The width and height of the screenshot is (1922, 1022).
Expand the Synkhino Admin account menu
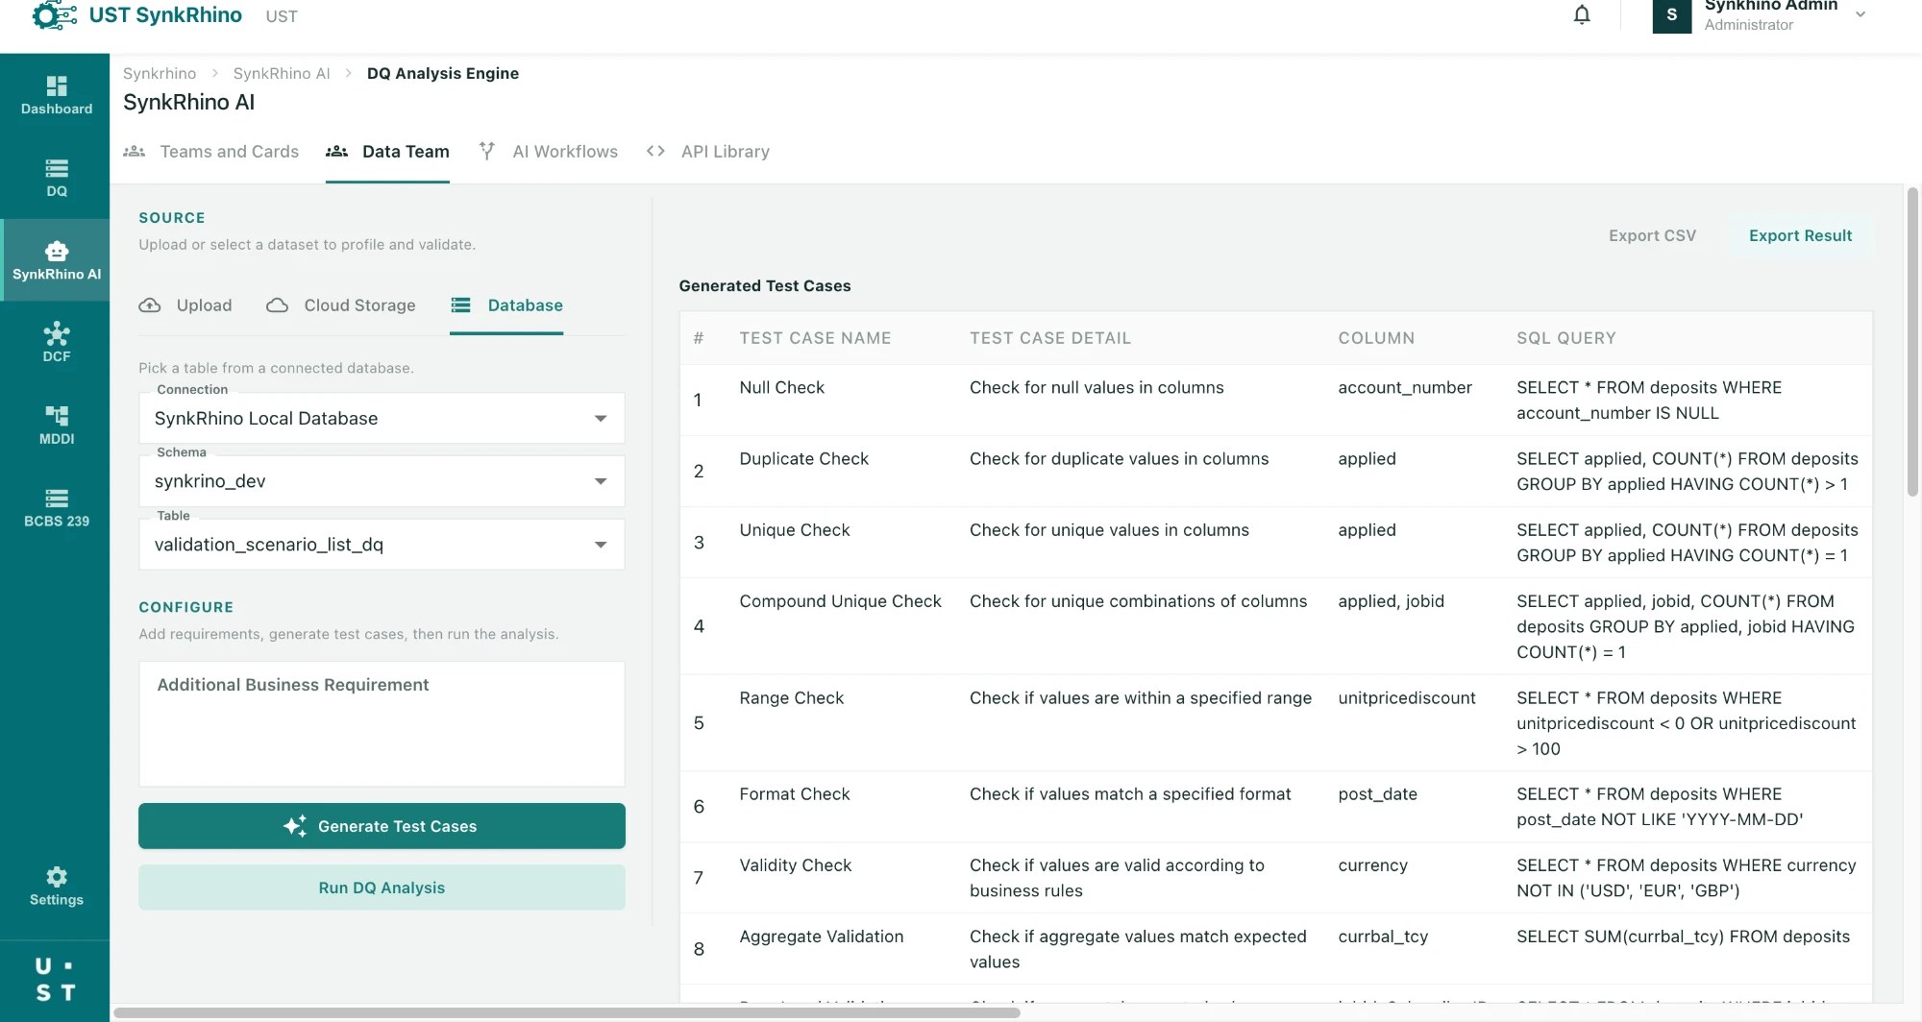tap(1860, 14)
